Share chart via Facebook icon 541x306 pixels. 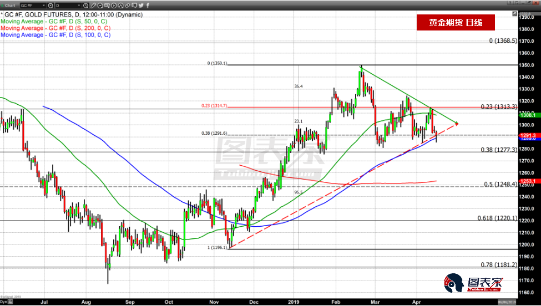[x=148, y=6]
